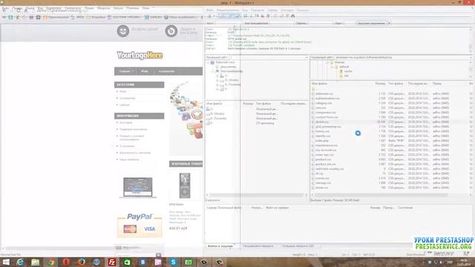The image size is (475, 267).
Task: Open the remote site path dropdown
Action: [x=471, y=57]
